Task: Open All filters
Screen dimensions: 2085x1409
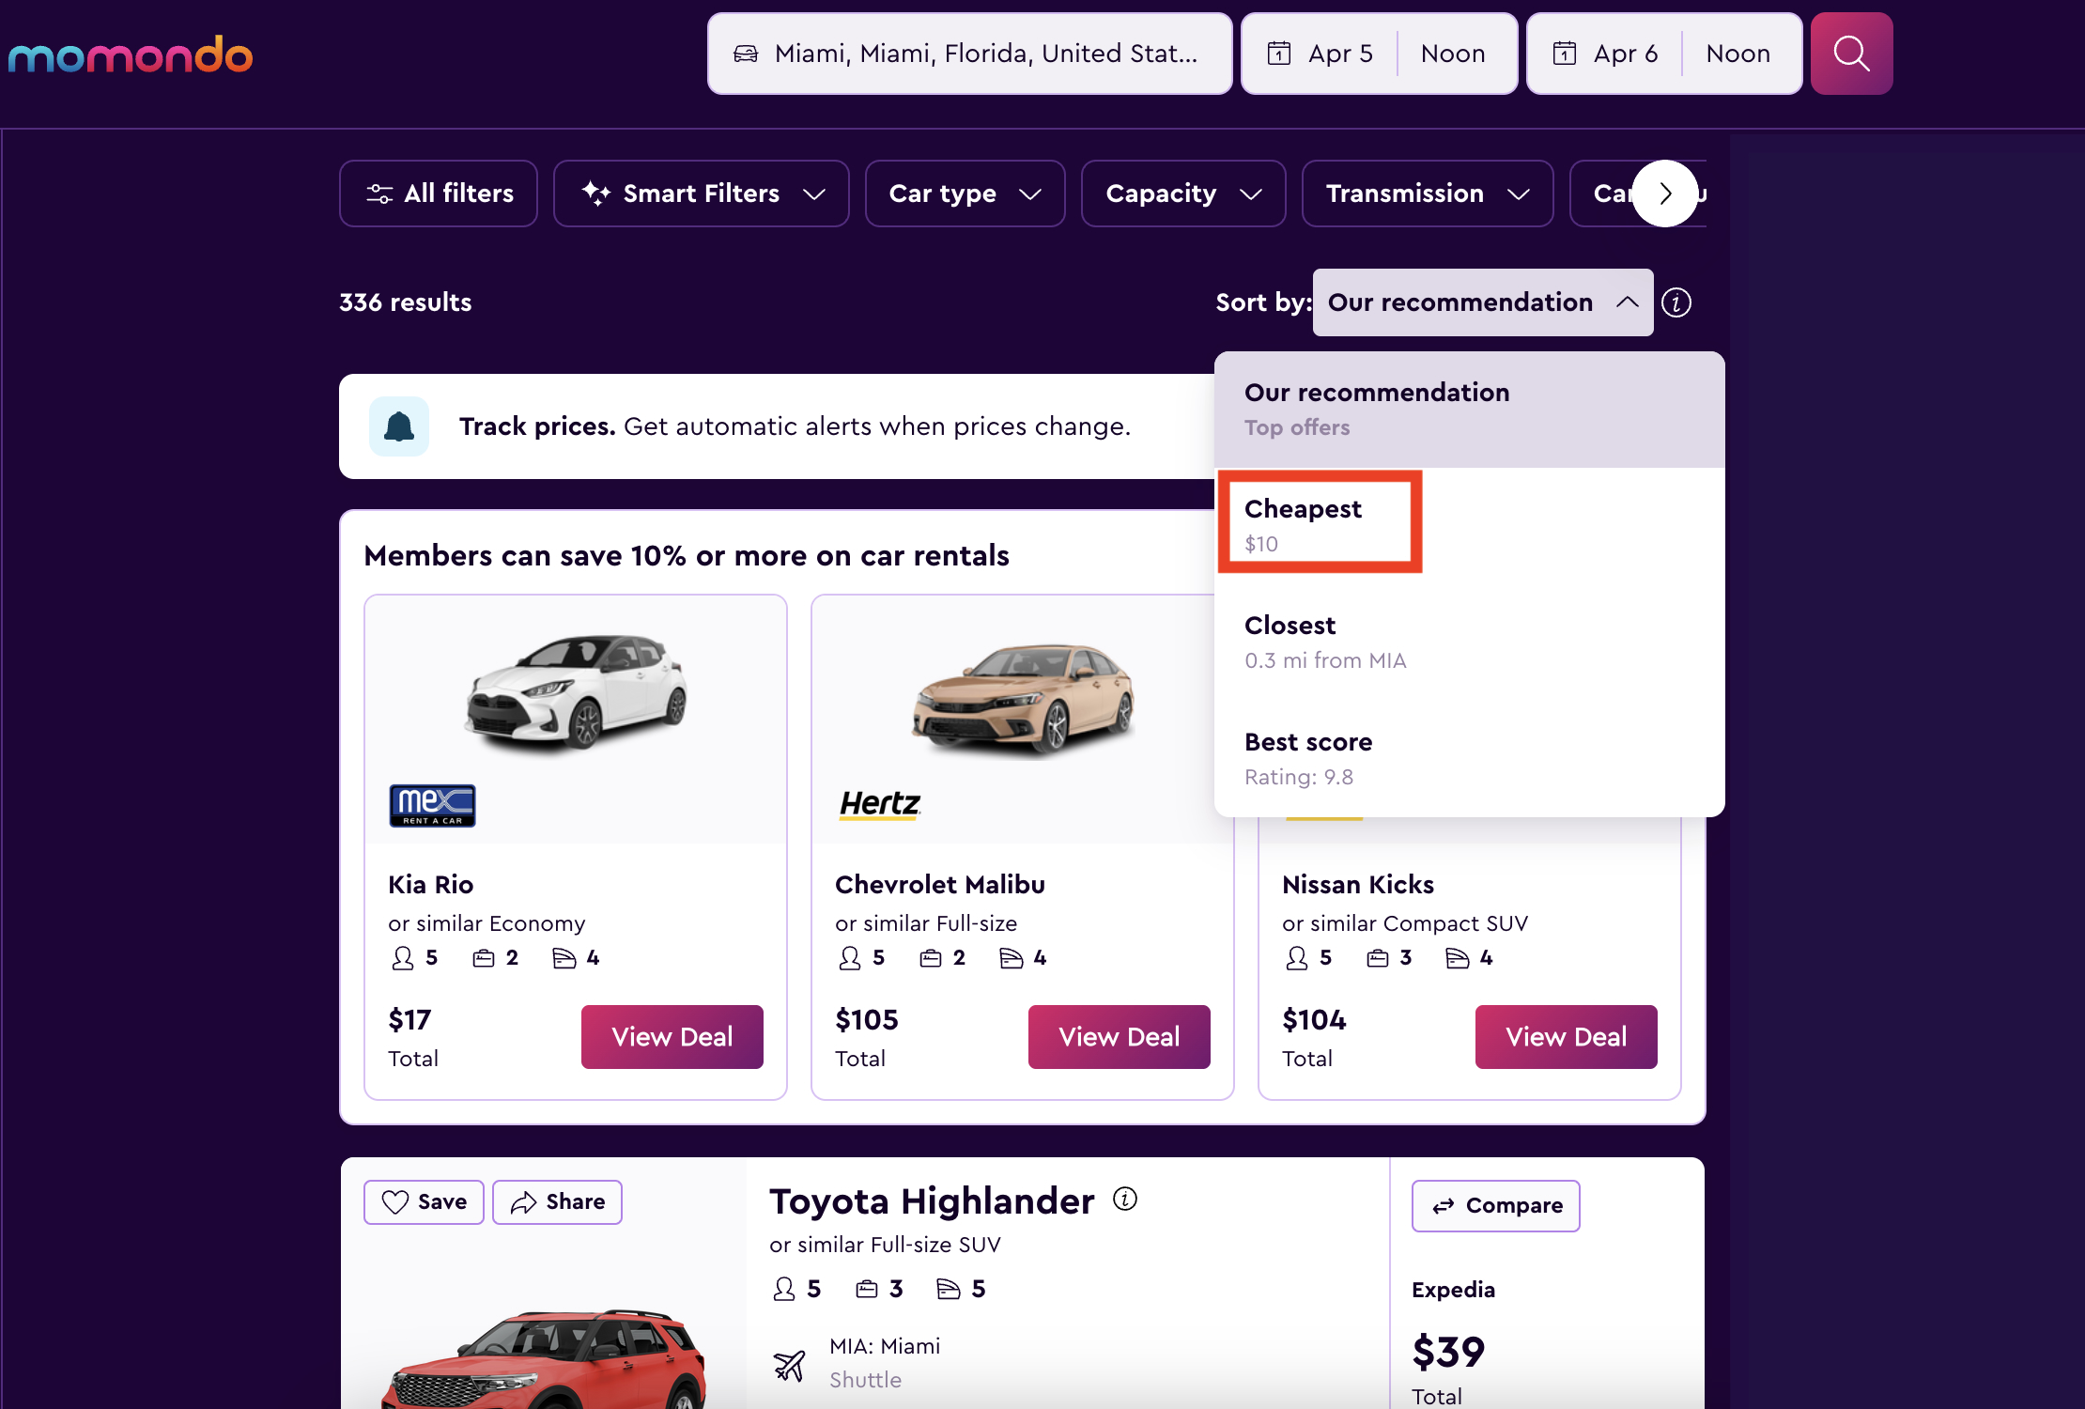Action: pyautogui.click(x=439, y=194)
